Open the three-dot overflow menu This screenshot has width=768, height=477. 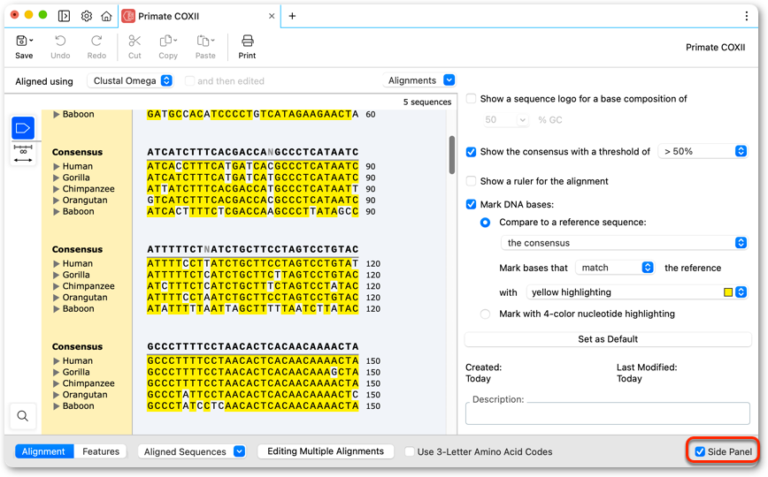(x=747, y=16)
